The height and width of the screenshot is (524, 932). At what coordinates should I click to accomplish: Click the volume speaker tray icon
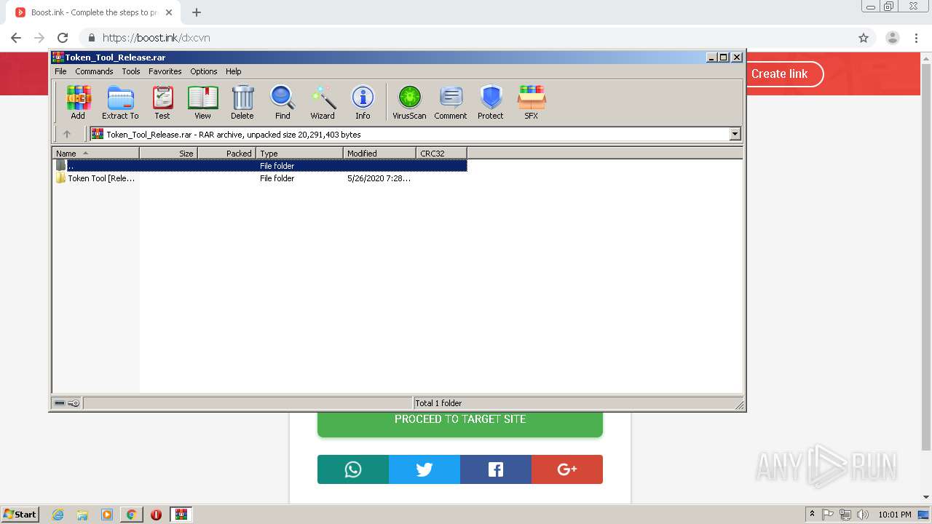(863, 515)
